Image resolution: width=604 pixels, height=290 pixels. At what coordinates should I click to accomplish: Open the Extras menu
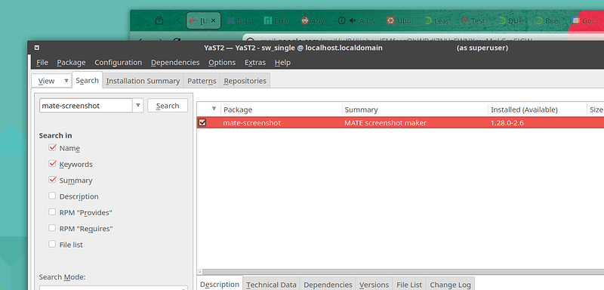pos(255,63)
